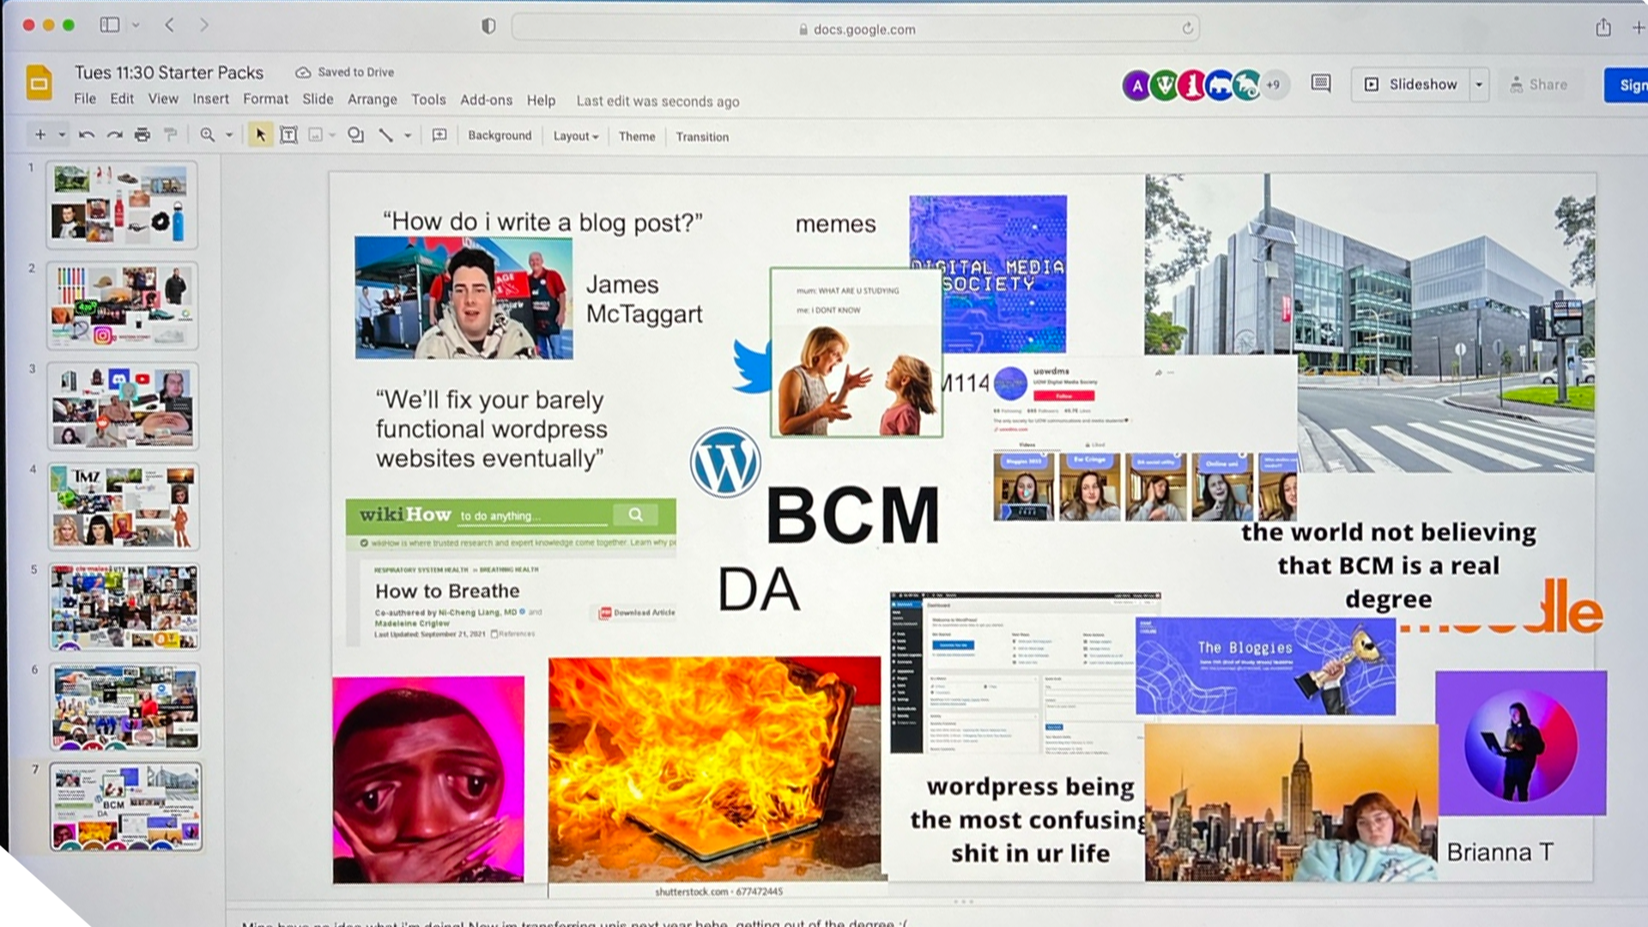The height and width of the screenshot is (927, 1648).
Task: Open the Insert menu
Action: (x=210, y=100)
